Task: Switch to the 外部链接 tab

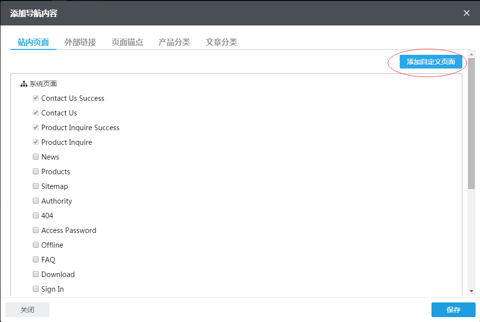Action: 80,42
